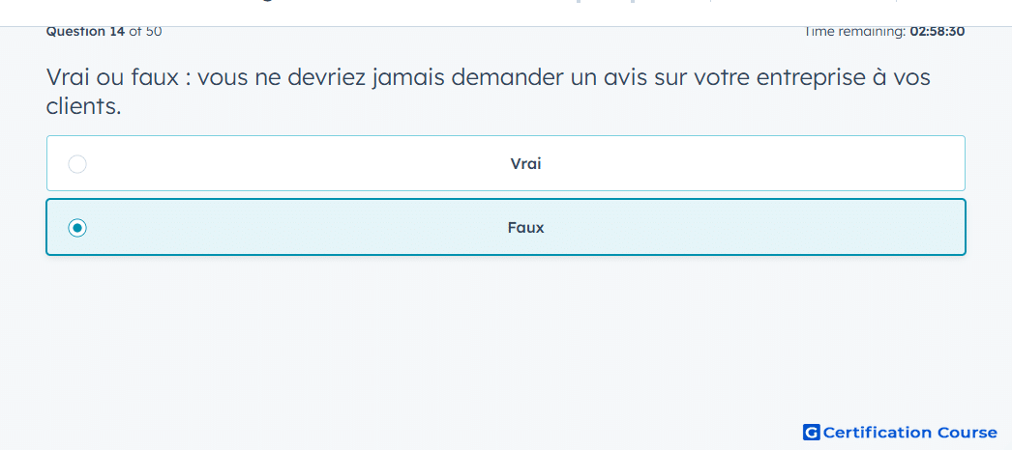Click the filled teal circle beside Faux
The width and height of the screenshot is (1012, 450).
(x=77, y=228)
